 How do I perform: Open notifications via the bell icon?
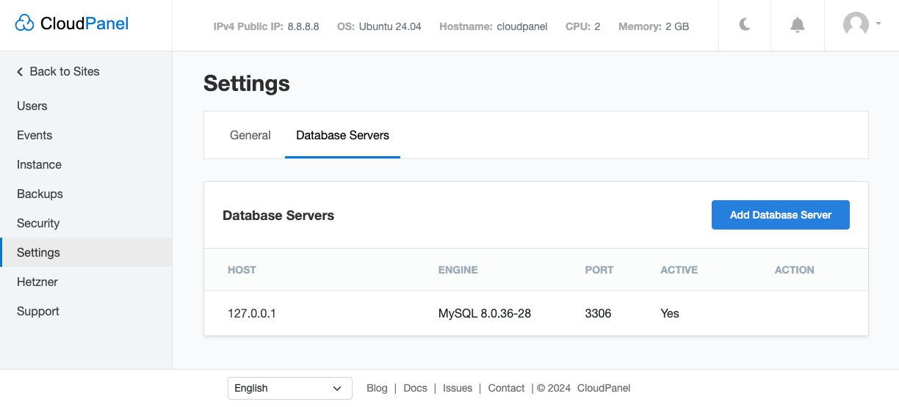coord(798,25)
